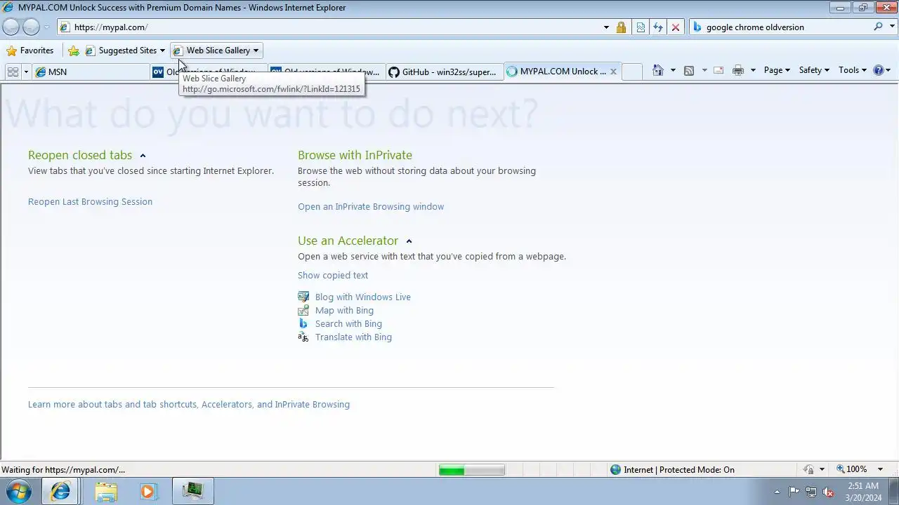The width and height of the screenshot is (899, 505).
Task: Expand the Web Slice Gallery dropdown arrow
Action: pyautogui.click(x=256, y=50)
